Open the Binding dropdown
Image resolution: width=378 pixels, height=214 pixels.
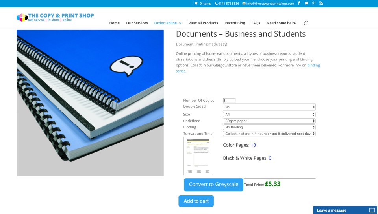coord(269,127)
